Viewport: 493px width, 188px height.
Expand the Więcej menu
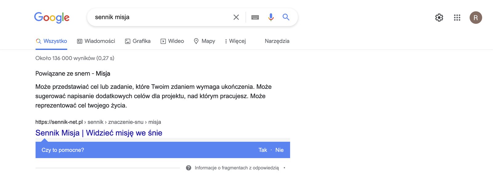pos(235,41)
